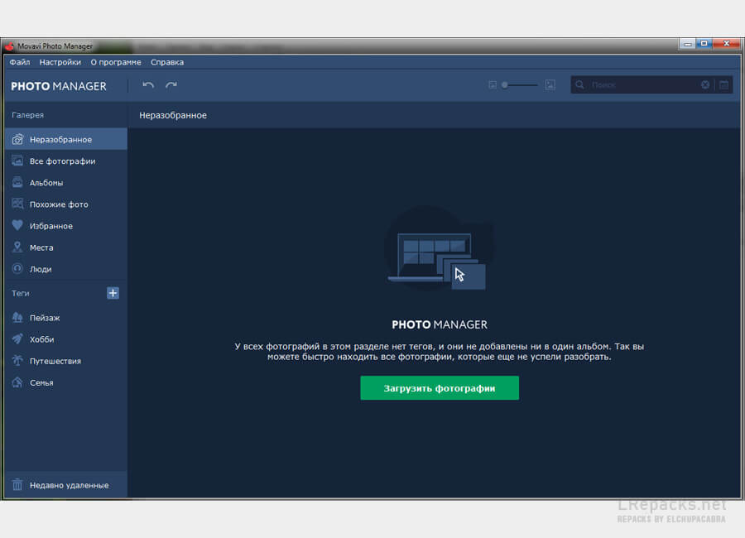Image resolution: width=745 pixels, height=538 pixels.
Task: Minimize the Movavi Photo Manager window
Action: (x=687, y=44)
